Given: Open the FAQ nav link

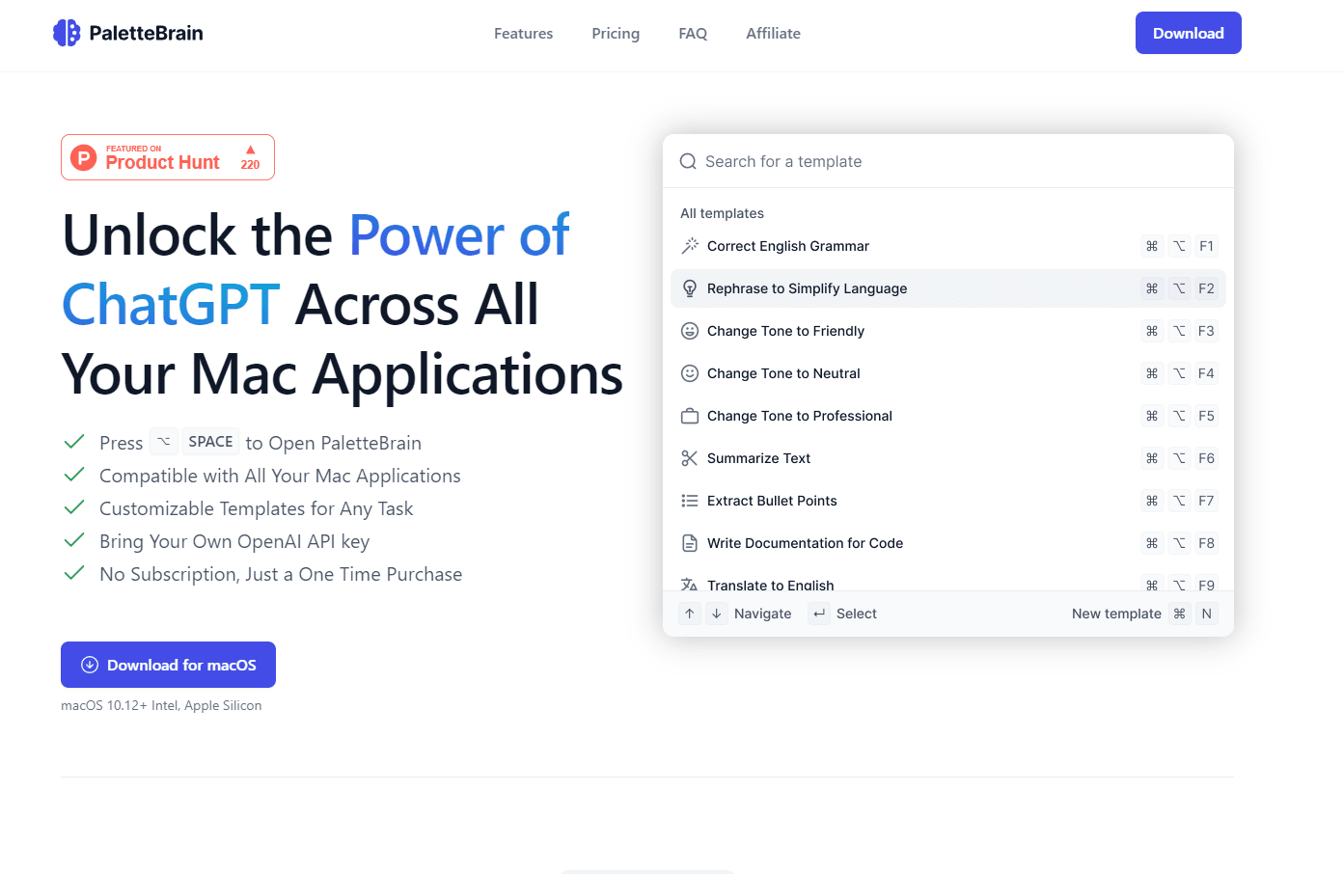Looking at the screenshot, I should 693,34.
